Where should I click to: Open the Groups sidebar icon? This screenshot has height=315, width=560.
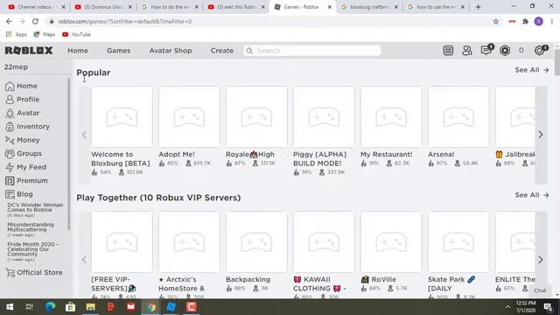(x=10, y=154)
